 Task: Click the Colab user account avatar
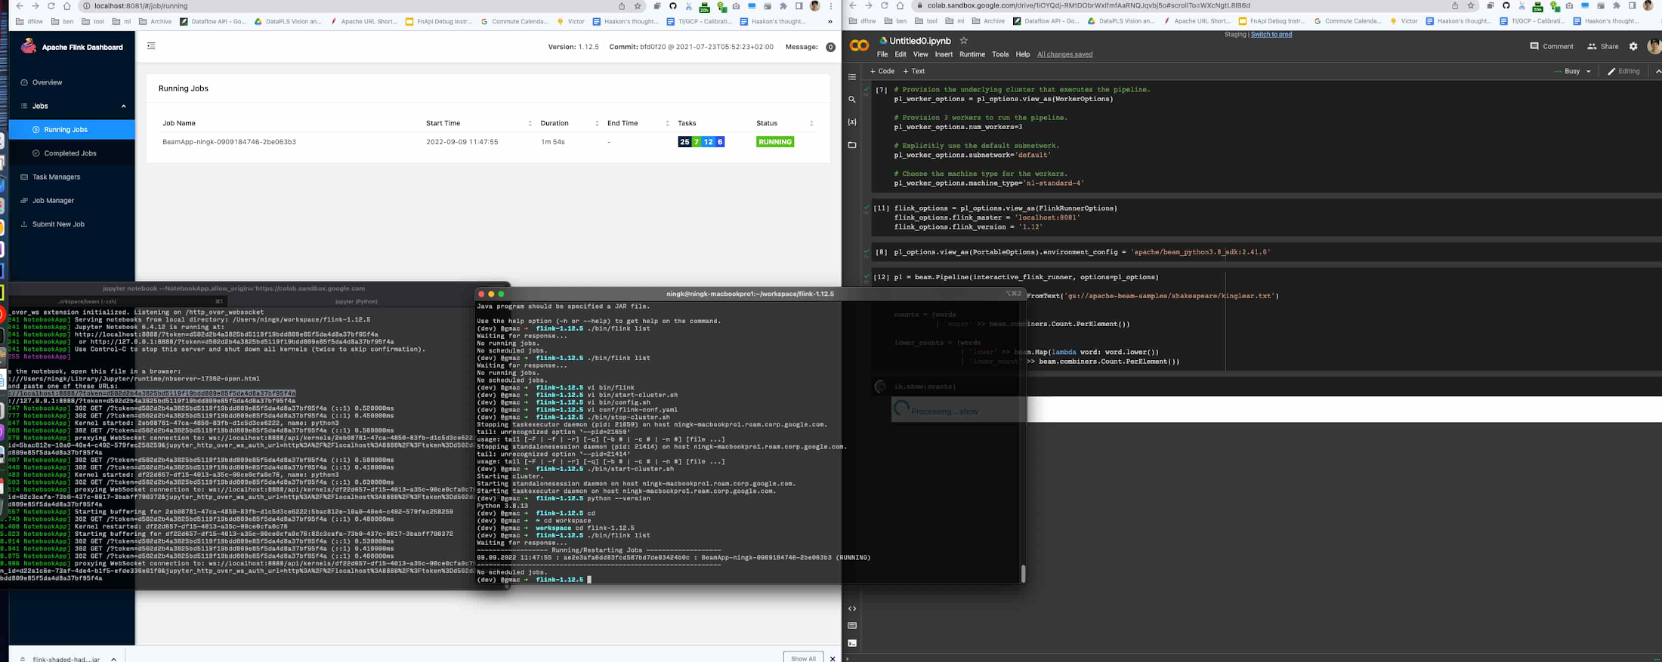1654,47
